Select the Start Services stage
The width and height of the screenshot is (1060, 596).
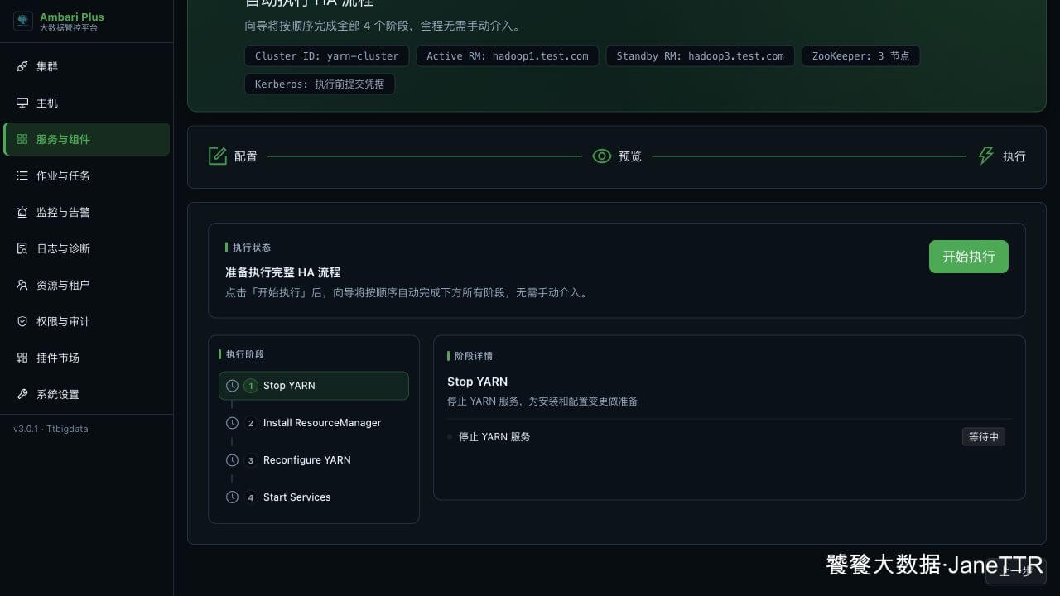coord(314,497)
